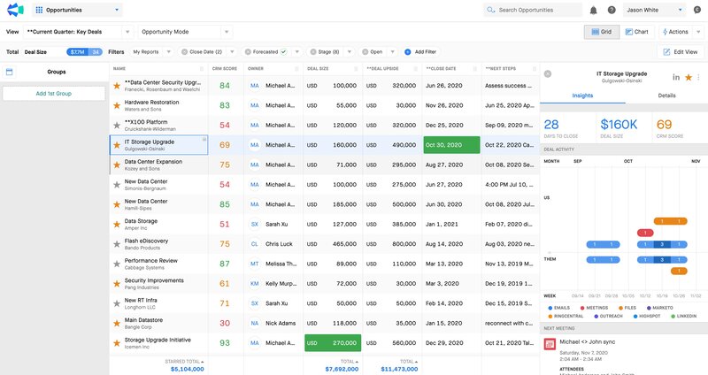708x375 pixels.
Task: Open the LinkedIn icon in deal panel
Action: tap(676, 77)
